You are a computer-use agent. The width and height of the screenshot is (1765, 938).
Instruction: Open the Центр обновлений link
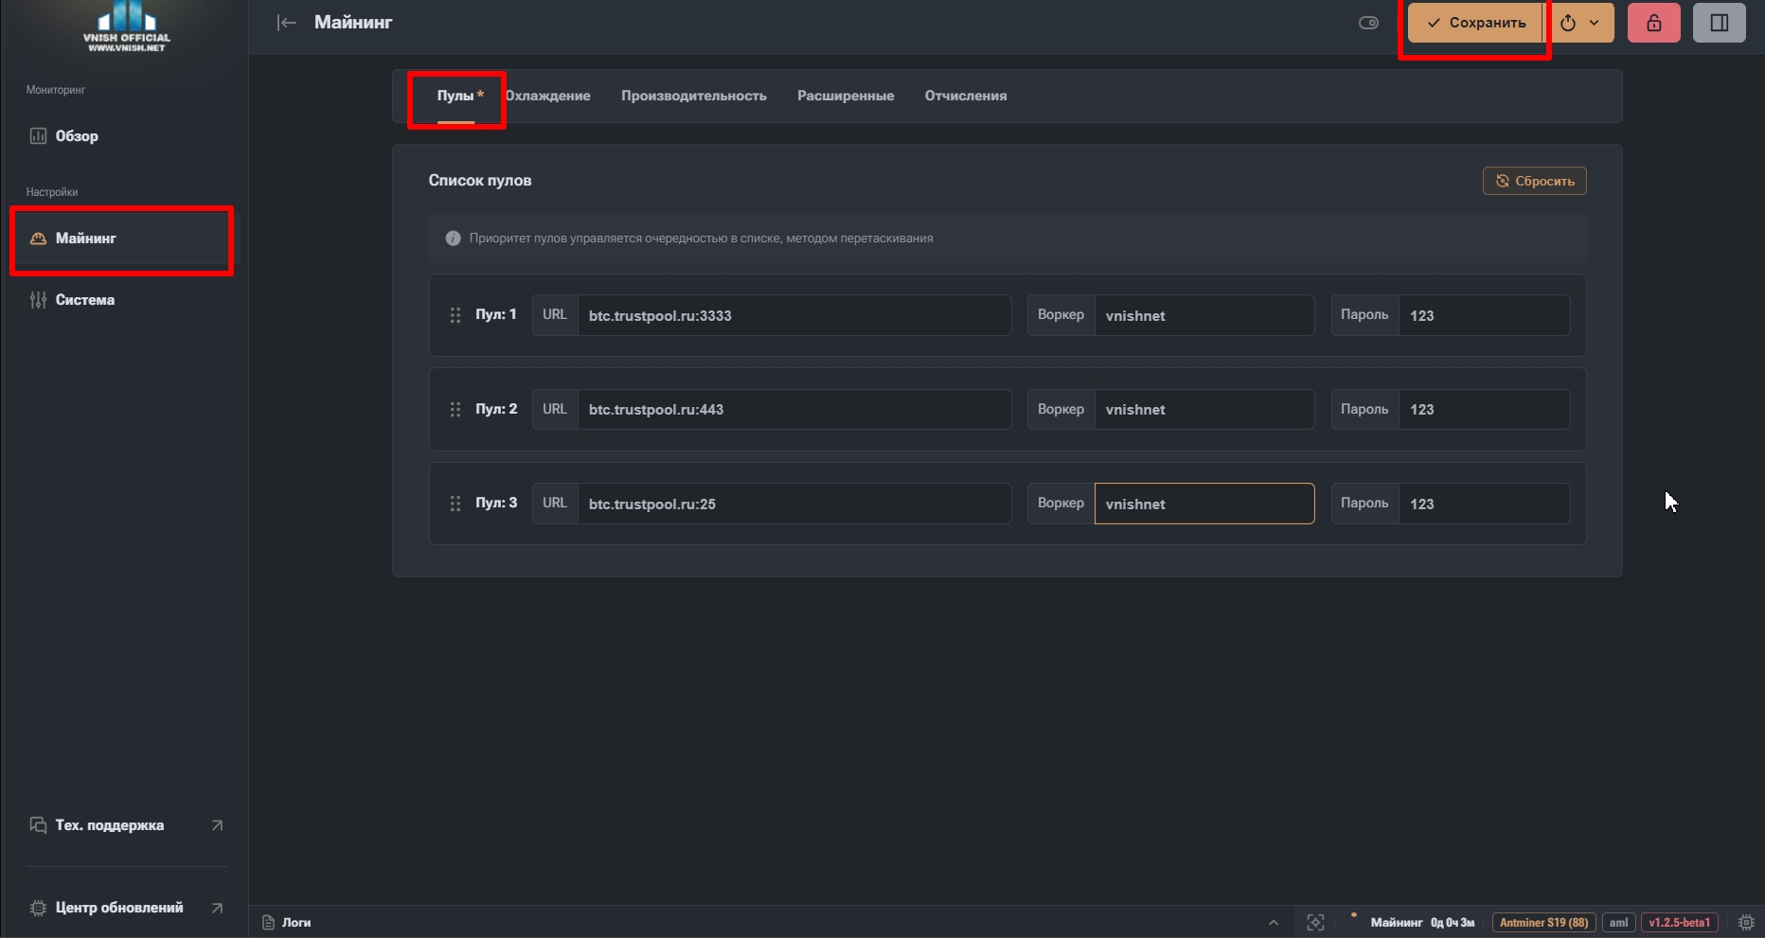pyautogui.click(x=125, y=908)
